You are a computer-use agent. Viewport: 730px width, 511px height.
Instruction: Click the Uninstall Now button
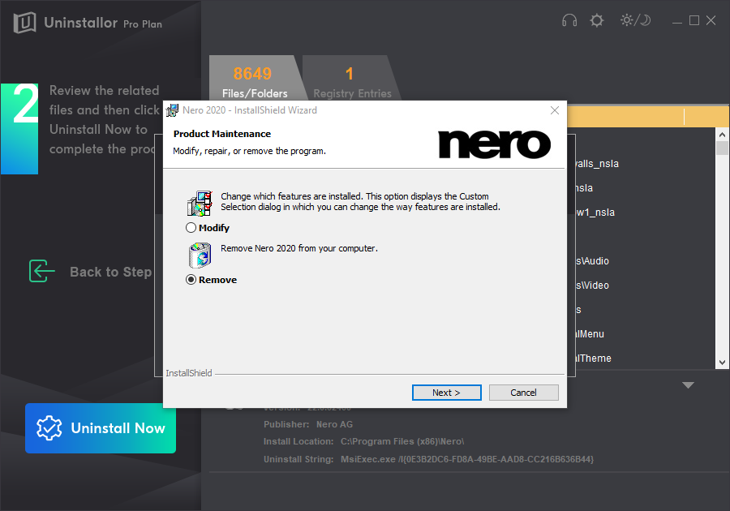(101, 428)
